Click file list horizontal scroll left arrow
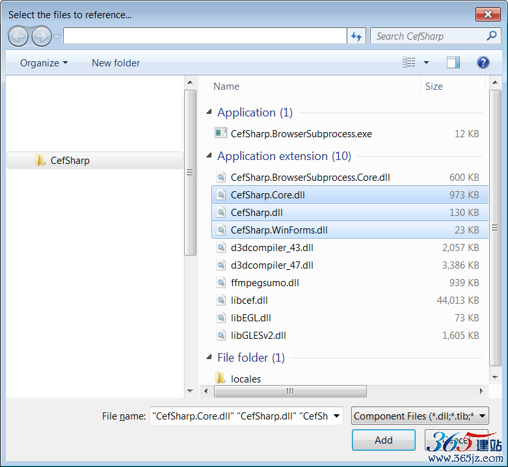 click(206, 391)
